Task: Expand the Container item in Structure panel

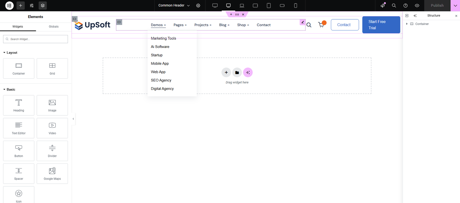Action: 407,24
